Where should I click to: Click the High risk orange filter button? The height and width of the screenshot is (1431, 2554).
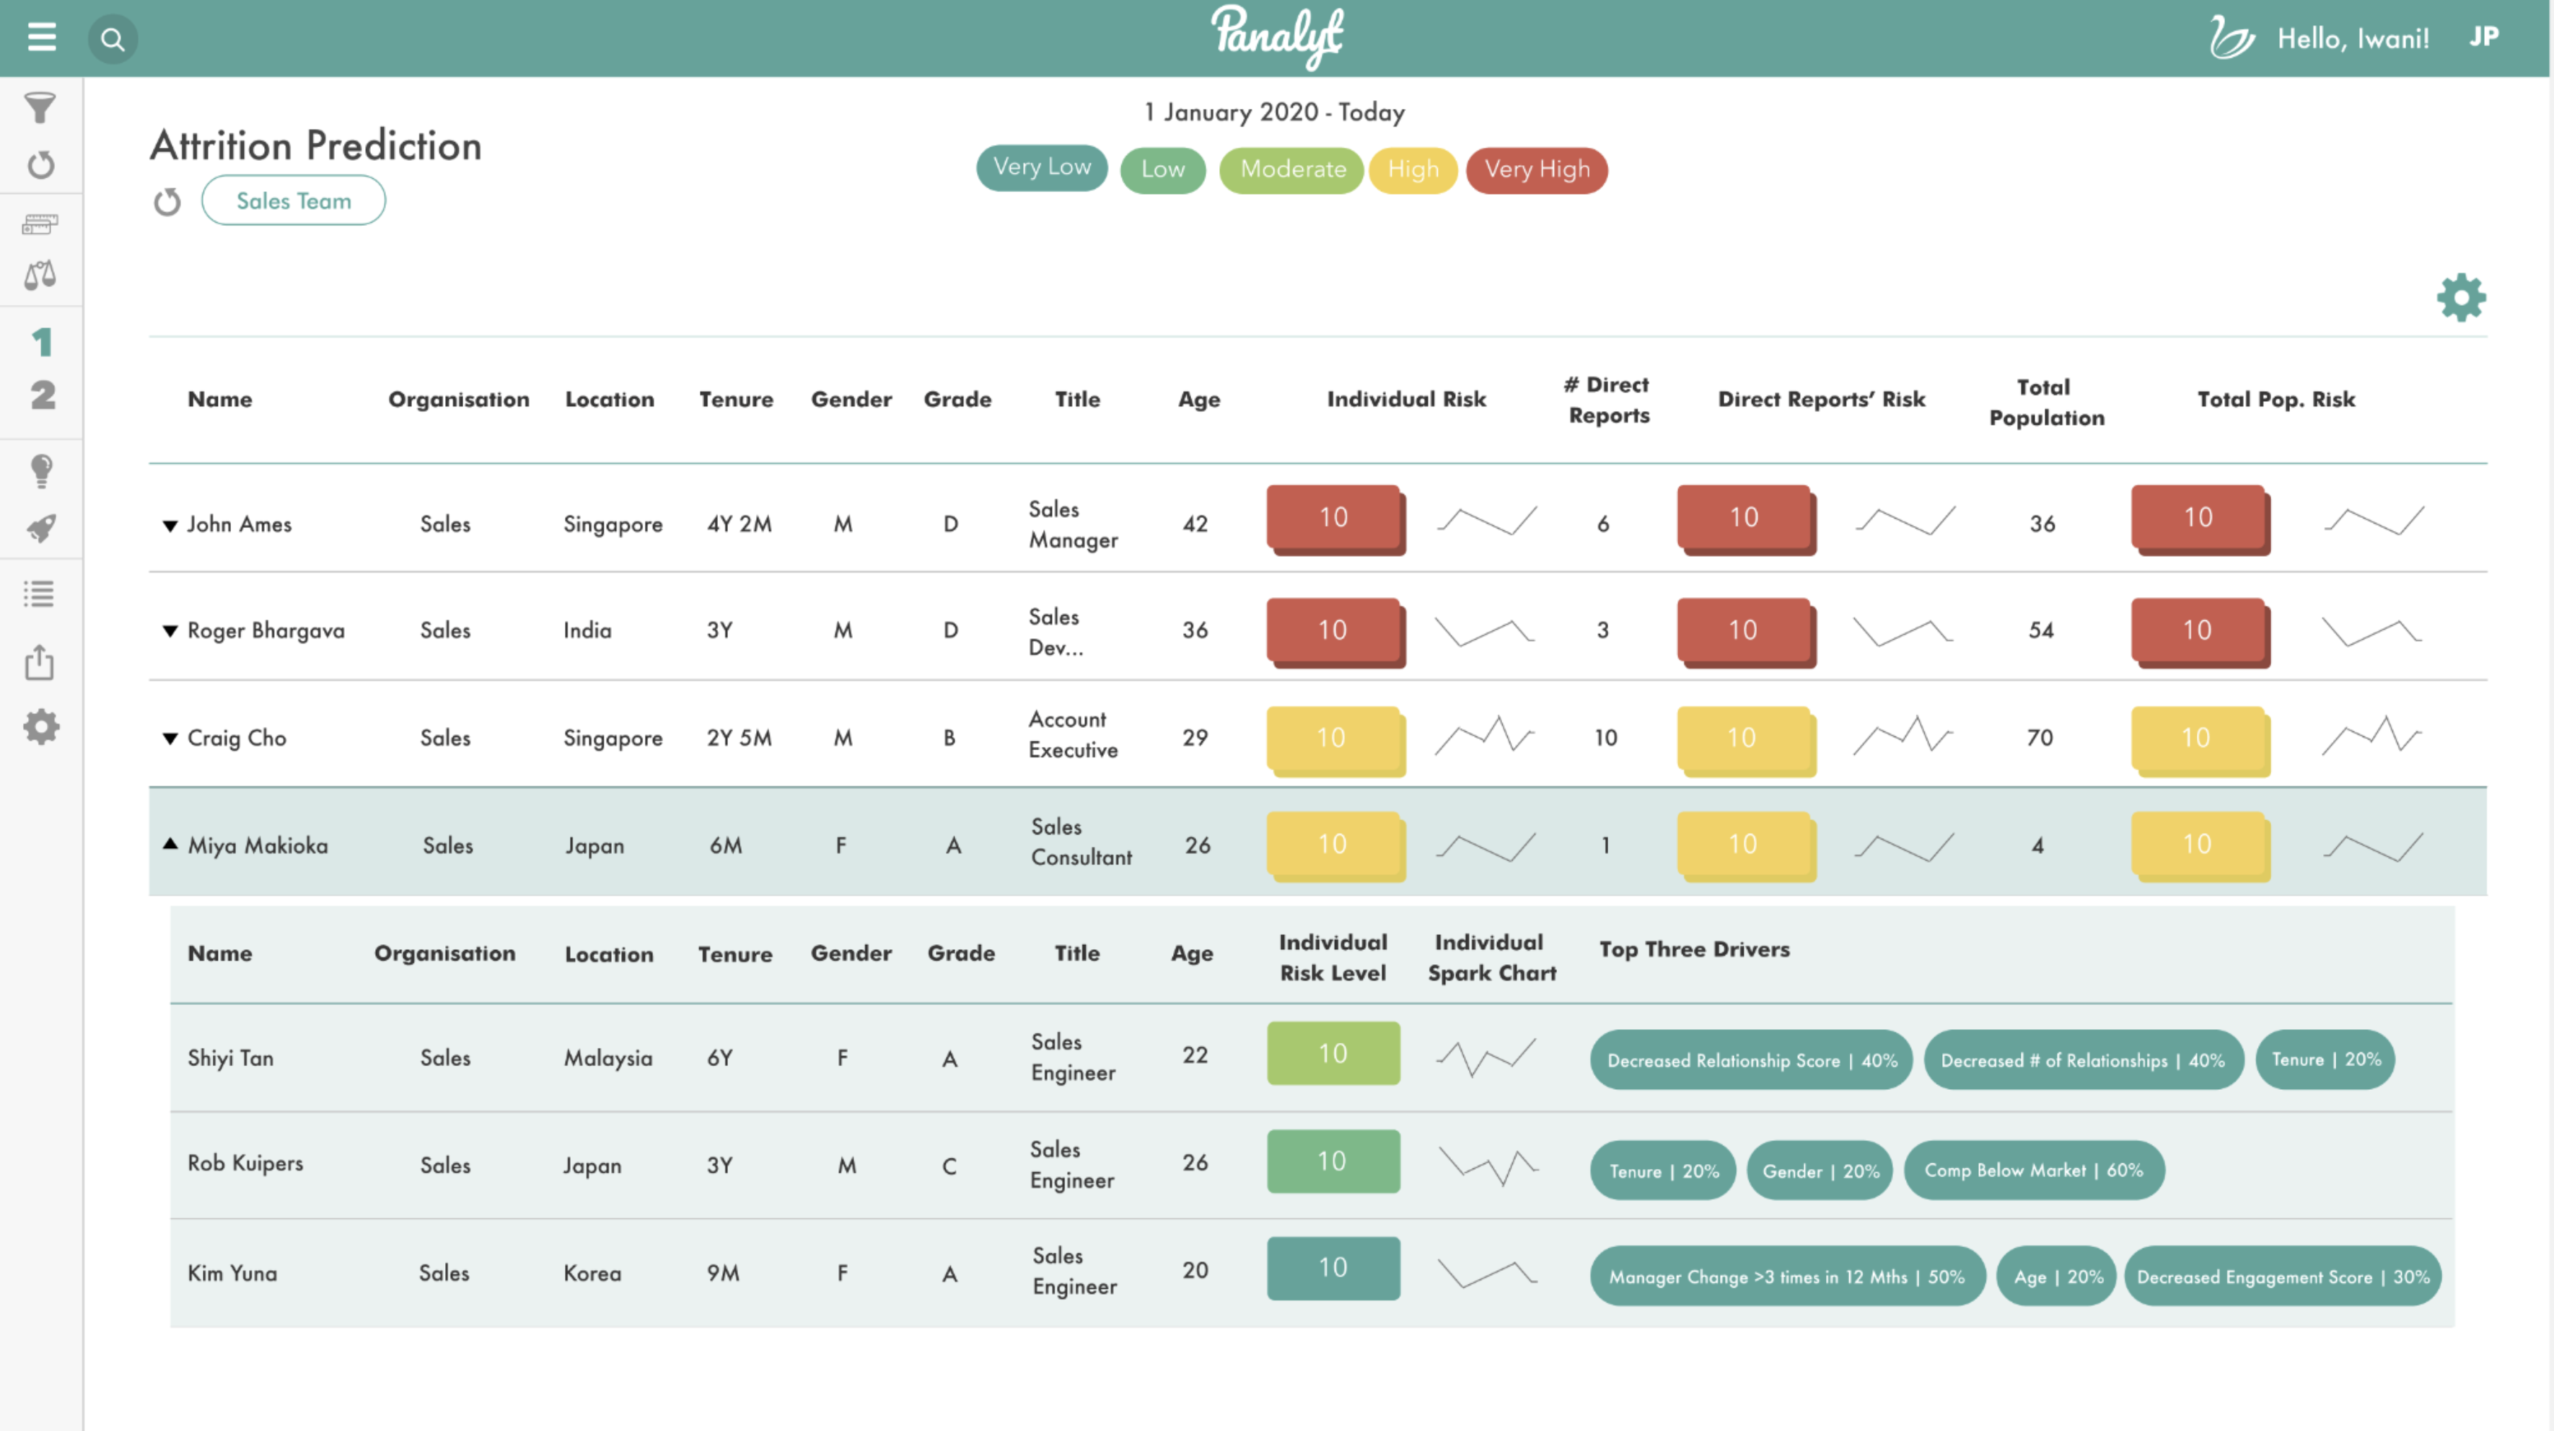(x=1414, y=168)
